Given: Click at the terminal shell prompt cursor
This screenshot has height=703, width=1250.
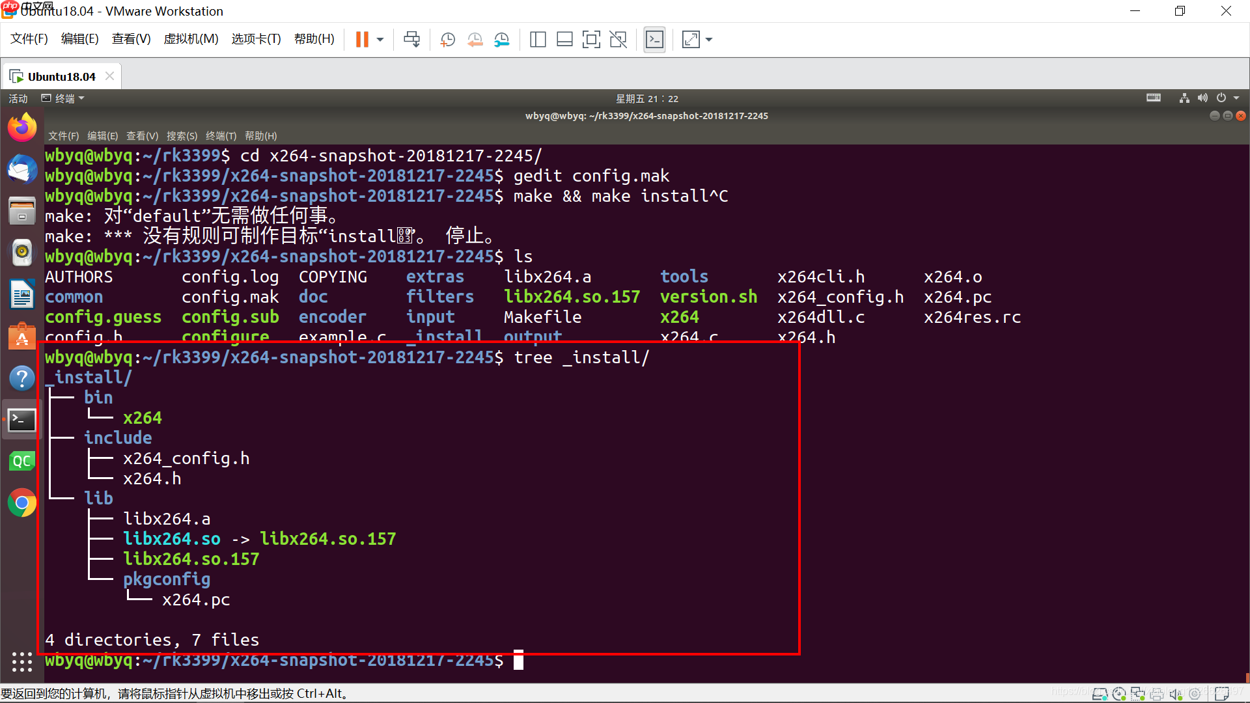Looking at the screenshot, I should (519, 660).
